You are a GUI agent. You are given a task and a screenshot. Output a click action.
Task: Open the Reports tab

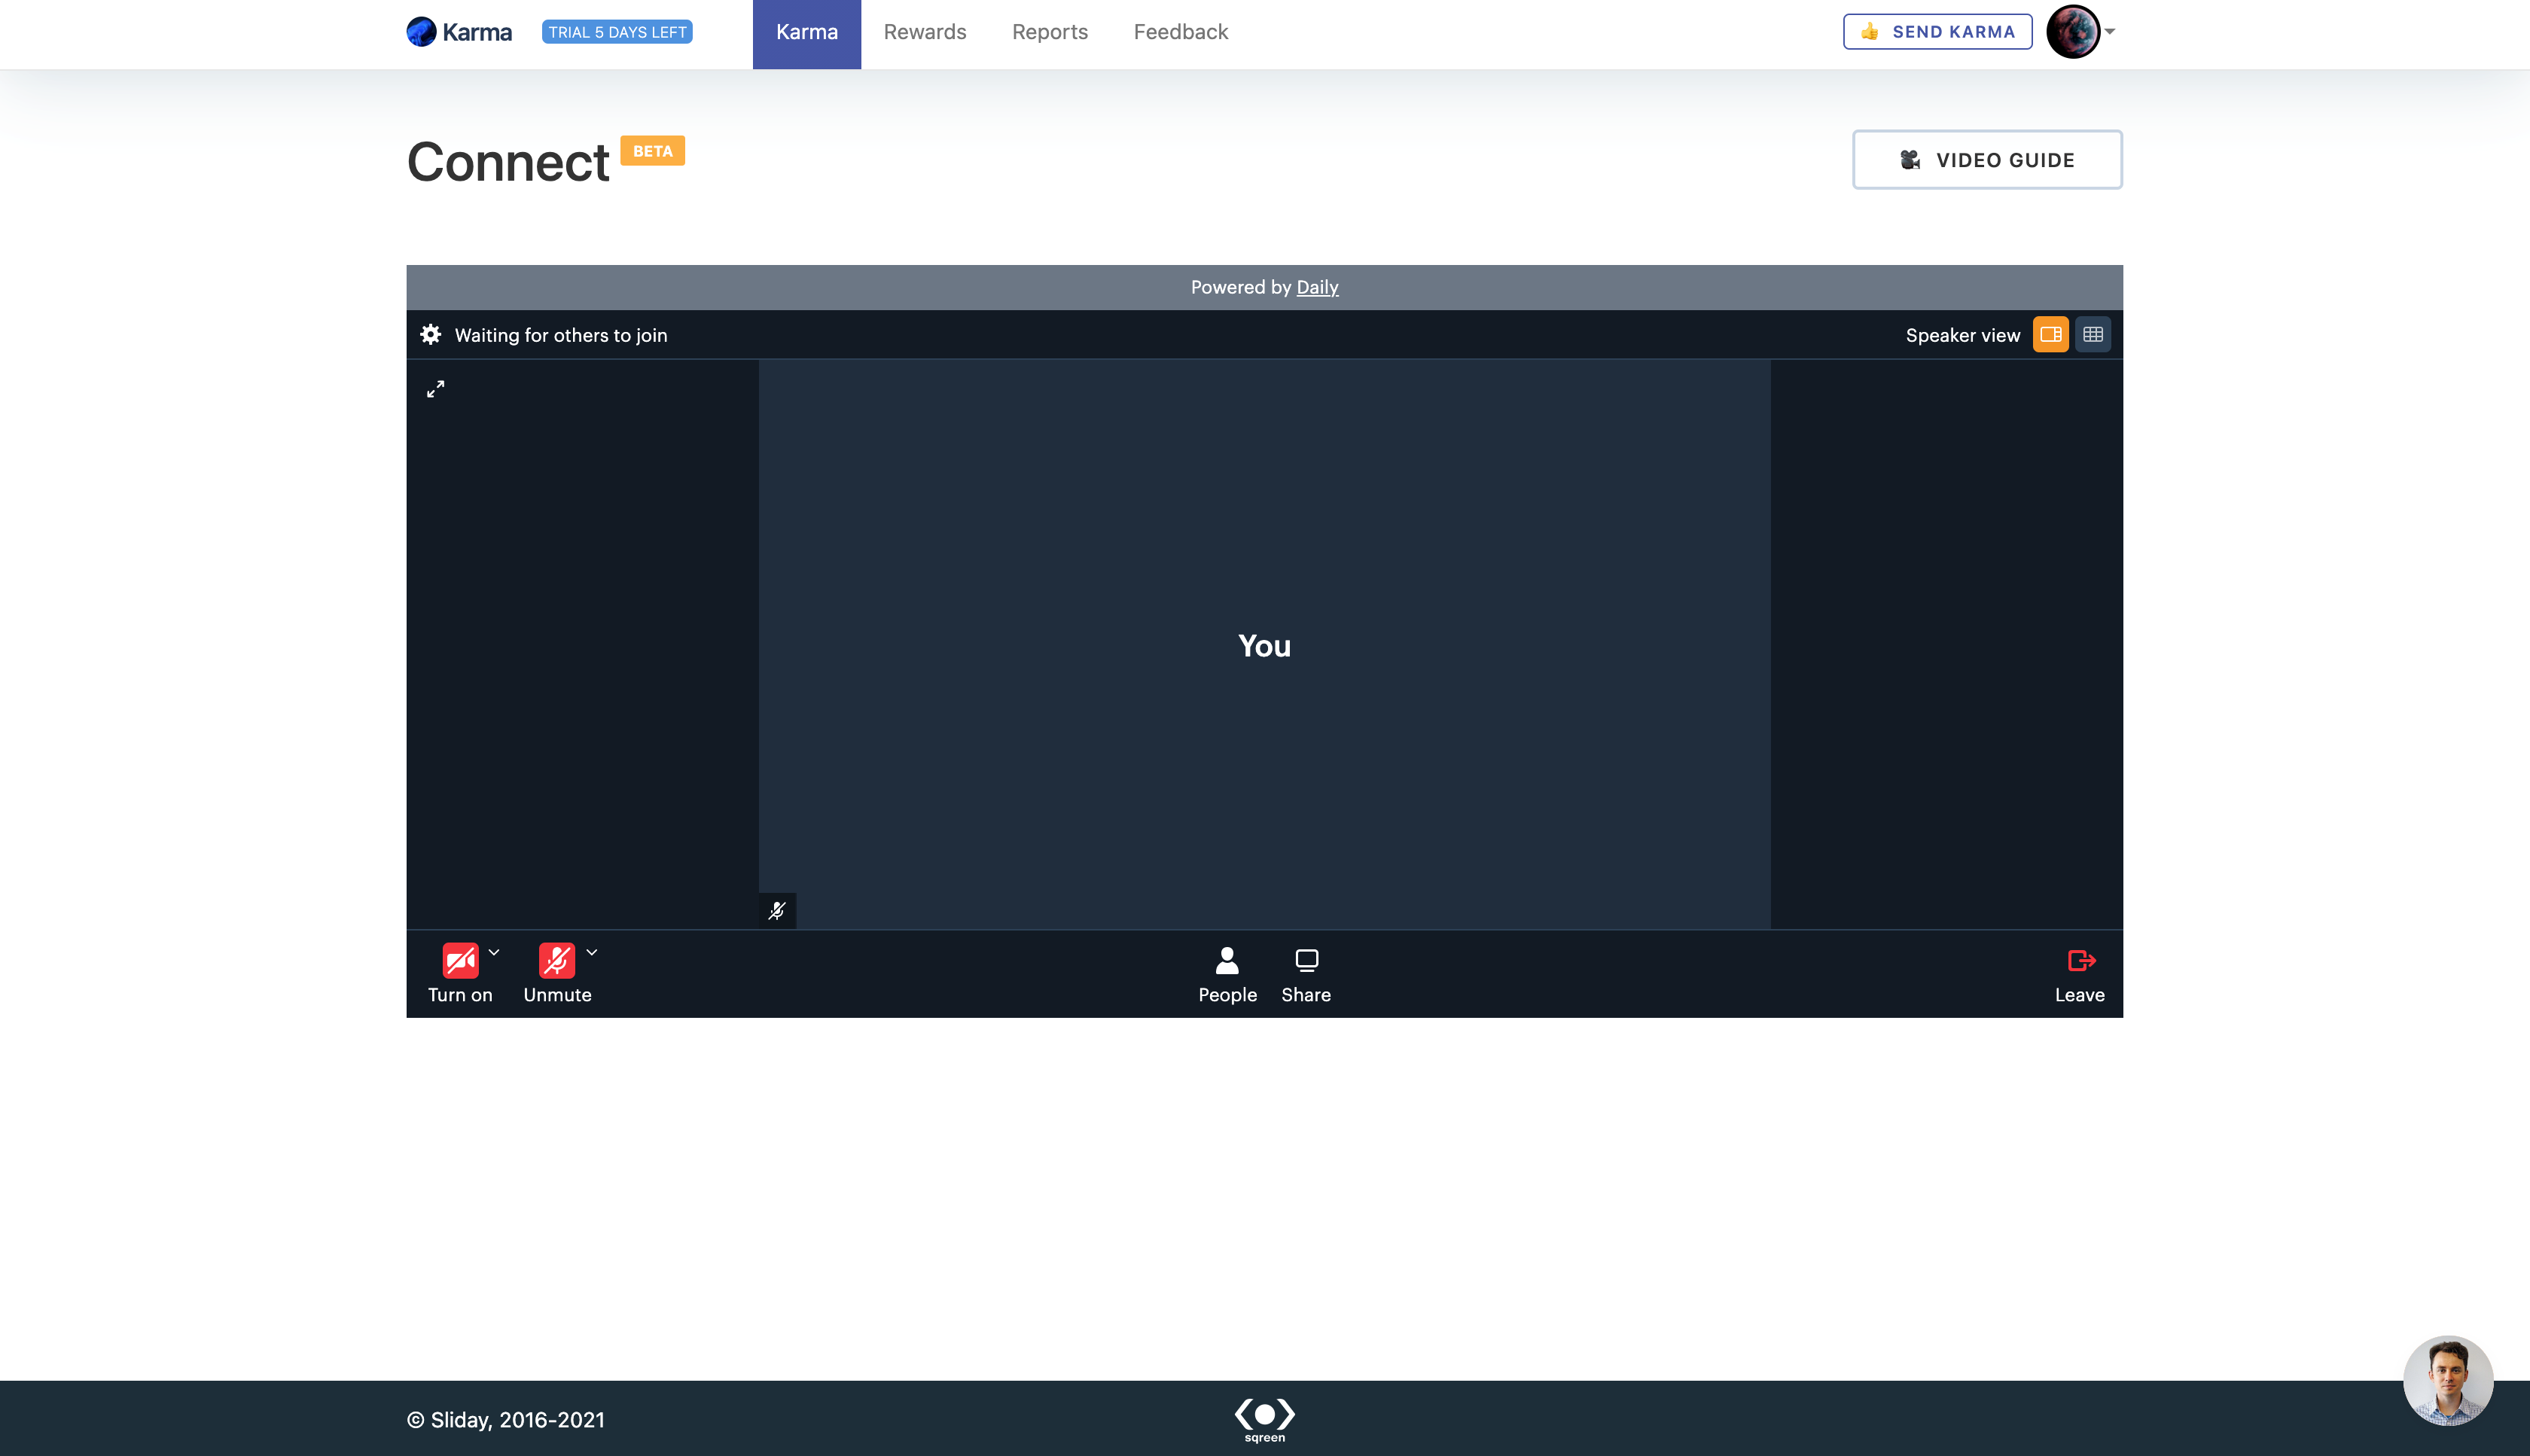pos(1049,32)
